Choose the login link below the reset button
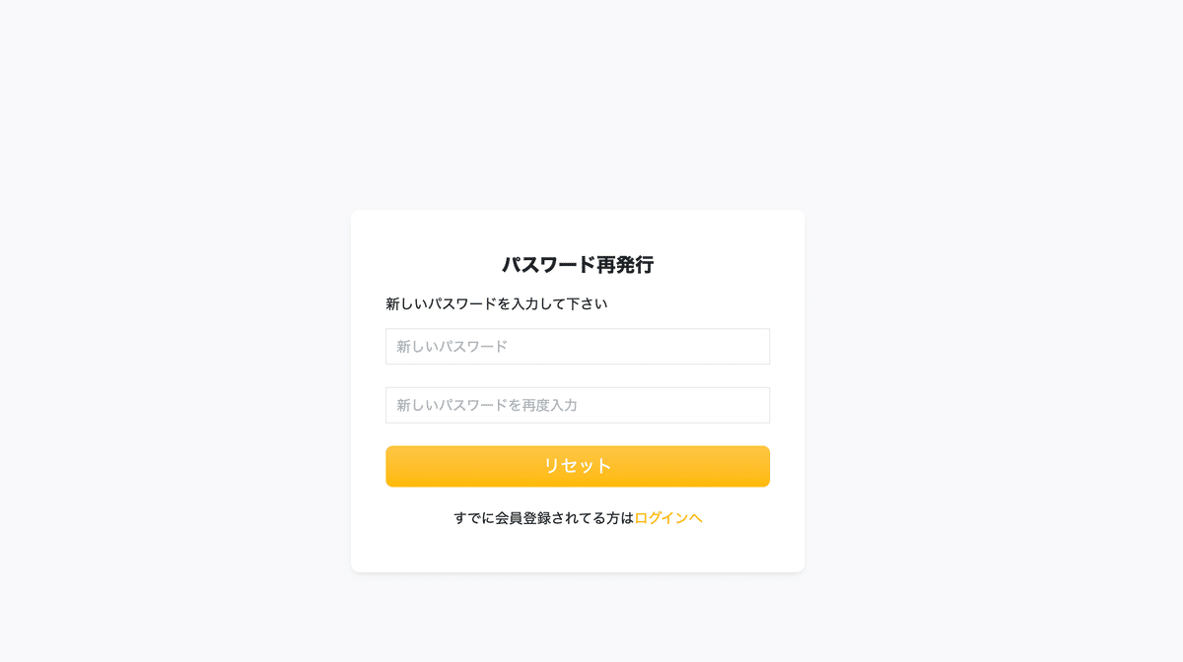The height and width of the screenshot is (662, 1183). pos(668,518)
